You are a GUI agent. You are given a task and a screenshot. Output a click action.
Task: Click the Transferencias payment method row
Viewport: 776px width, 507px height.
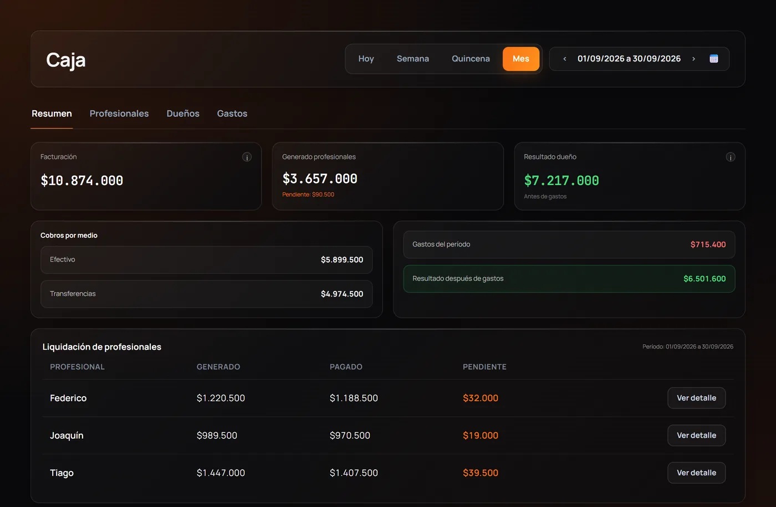[206, 294]
